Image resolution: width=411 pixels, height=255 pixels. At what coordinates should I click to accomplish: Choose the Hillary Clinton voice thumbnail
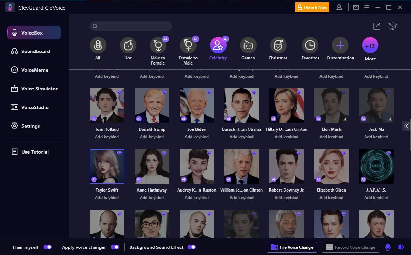(287, 106)
